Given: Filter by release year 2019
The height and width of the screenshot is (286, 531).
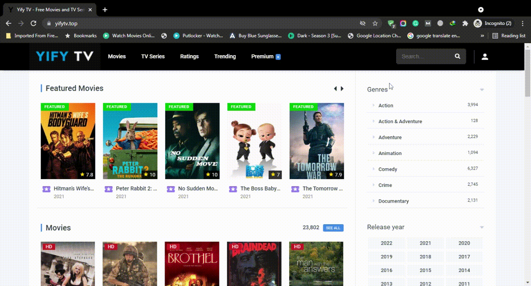Looking at the screenshot, I should [x=386, y=257].
